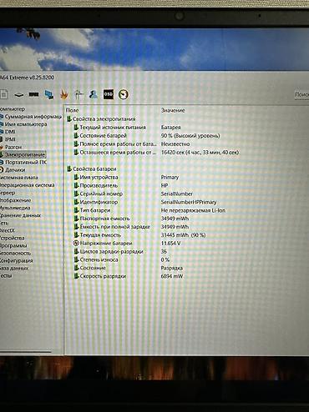Expand the Мультимедиа category
Image resolution: width=309 pixels, height=412 pixels.
[15, 208]
